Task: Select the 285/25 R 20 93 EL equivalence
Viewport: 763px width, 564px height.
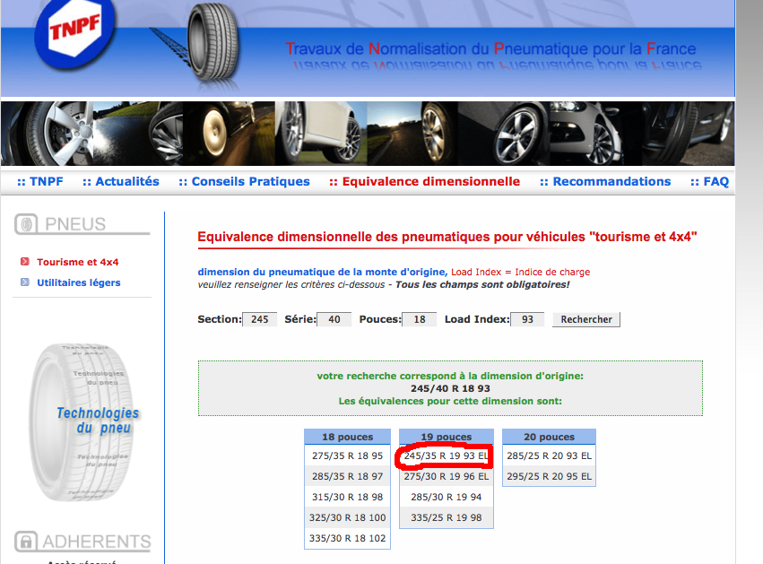Action: [548, 456]
